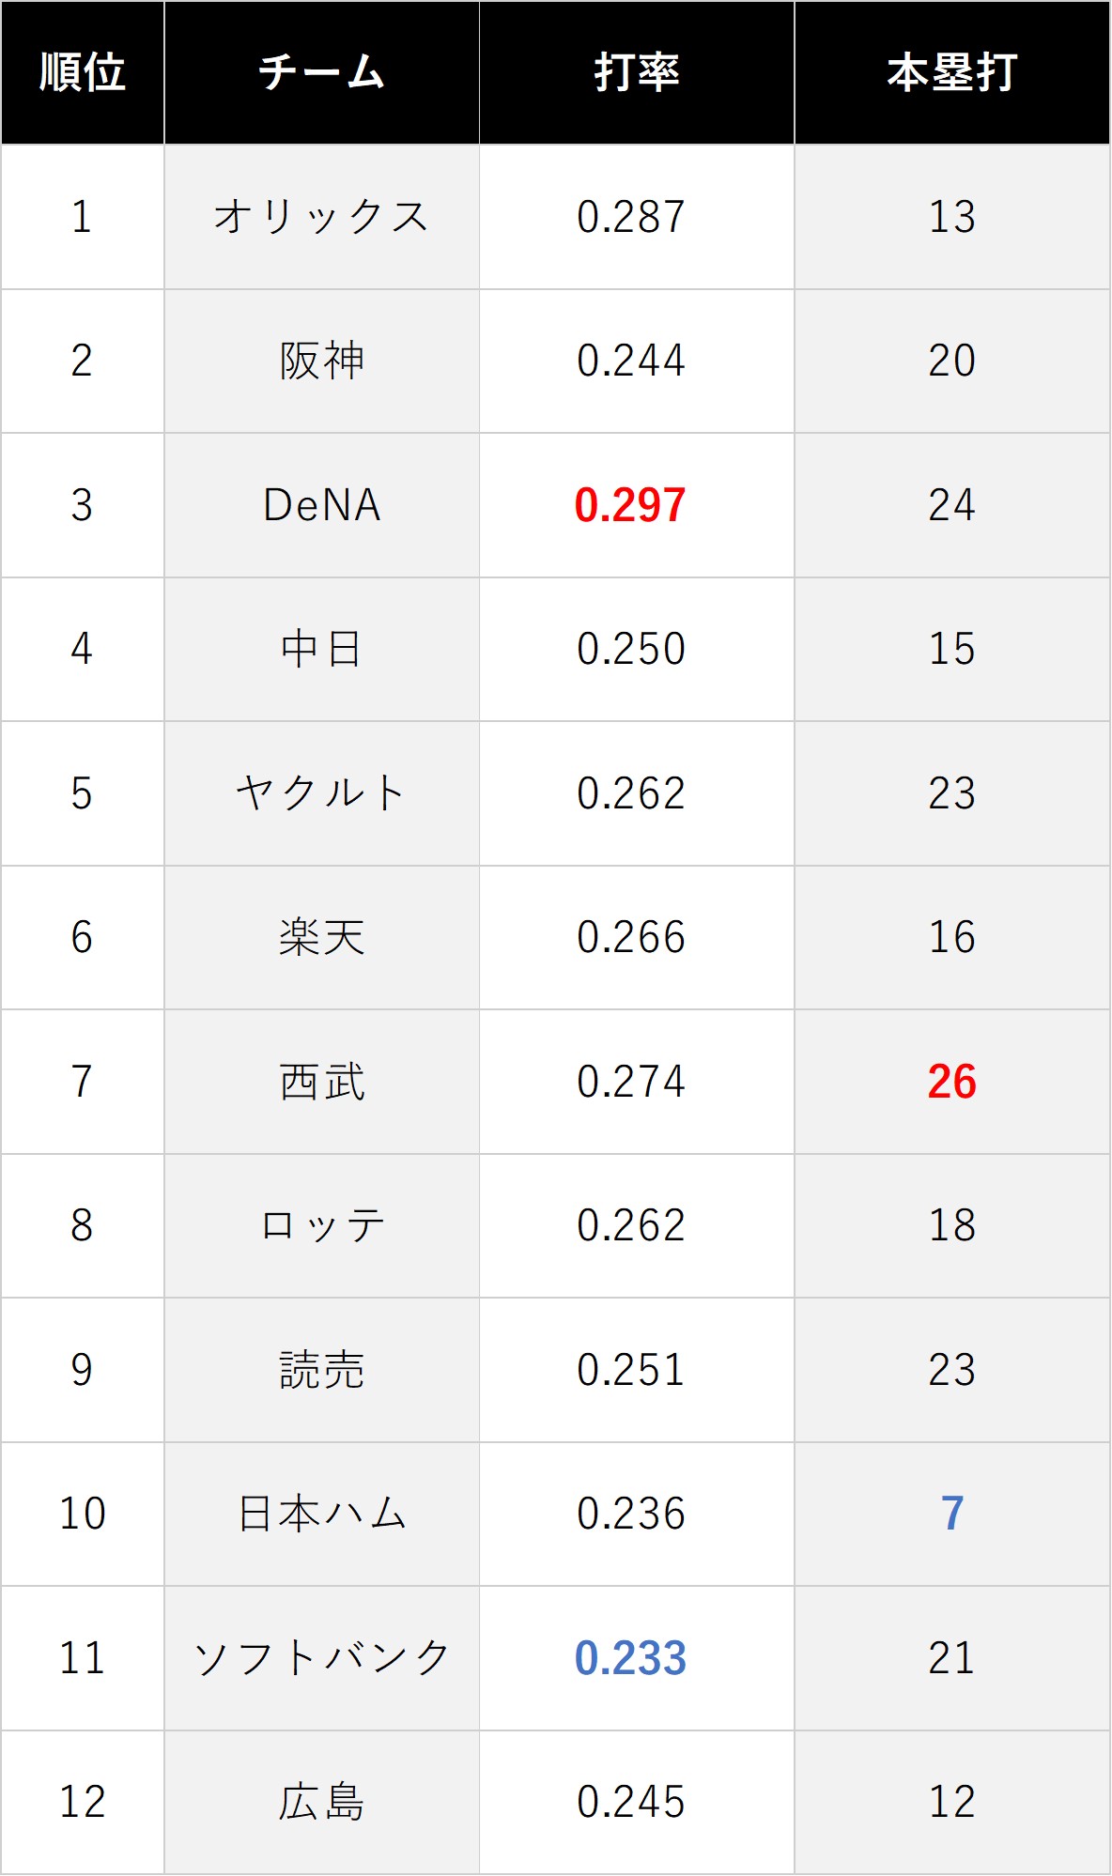Click the 打率 column header
Screen dimensions: 1112x1876
point(637,72)
